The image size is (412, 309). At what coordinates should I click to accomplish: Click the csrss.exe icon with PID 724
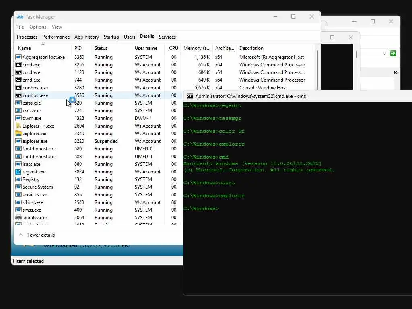(19, 111)
